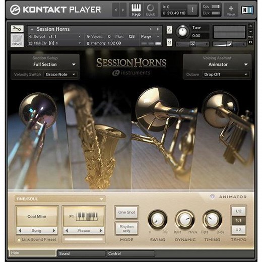Click the Native Instruments NI logo
This screenshot has width=262, height=262.
click(247, 10)
